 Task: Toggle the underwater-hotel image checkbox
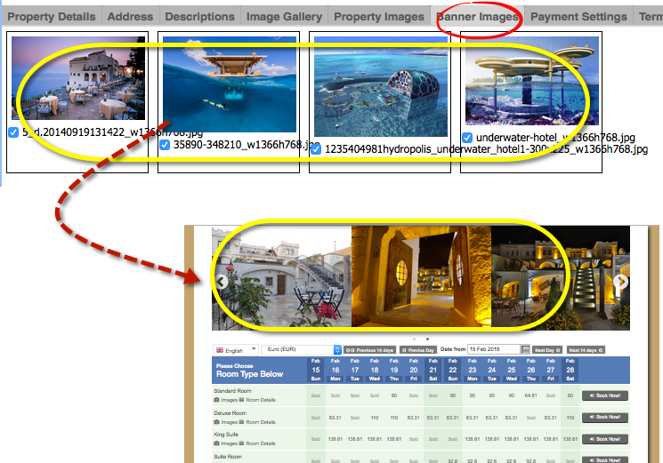click(x=467, y=138)
